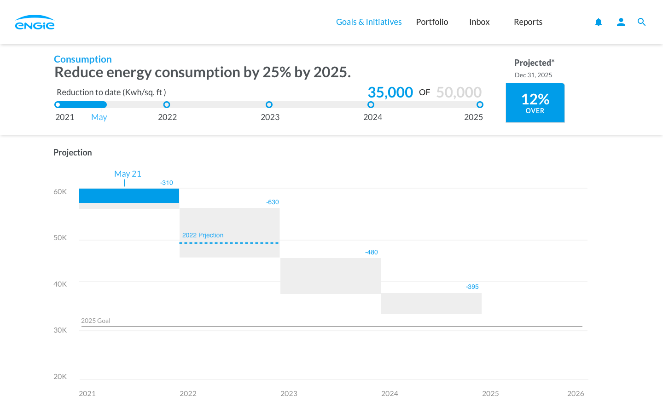Select the blue May 21 chart bar
Screen dimensions: 663x414
coord(129,195)
